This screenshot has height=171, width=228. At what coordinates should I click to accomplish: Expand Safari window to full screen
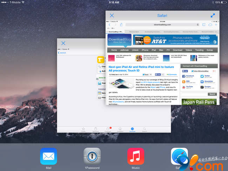point(213,15)
